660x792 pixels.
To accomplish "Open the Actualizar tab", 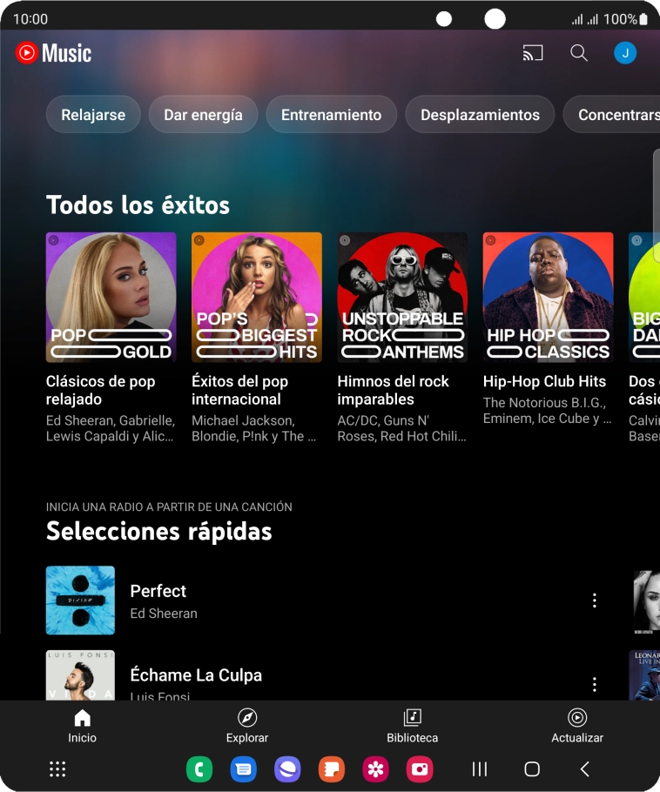I will pos(576,725).
